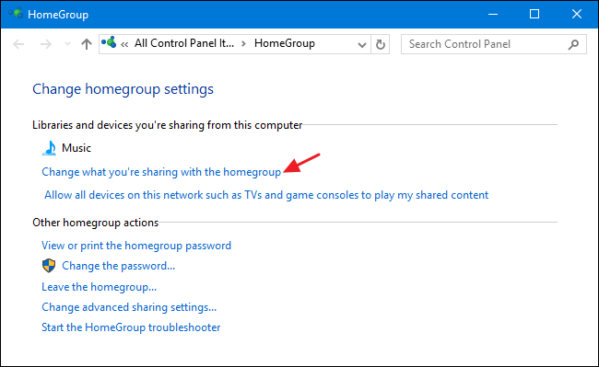Open Change advanced sharing settings

[129, 307]
